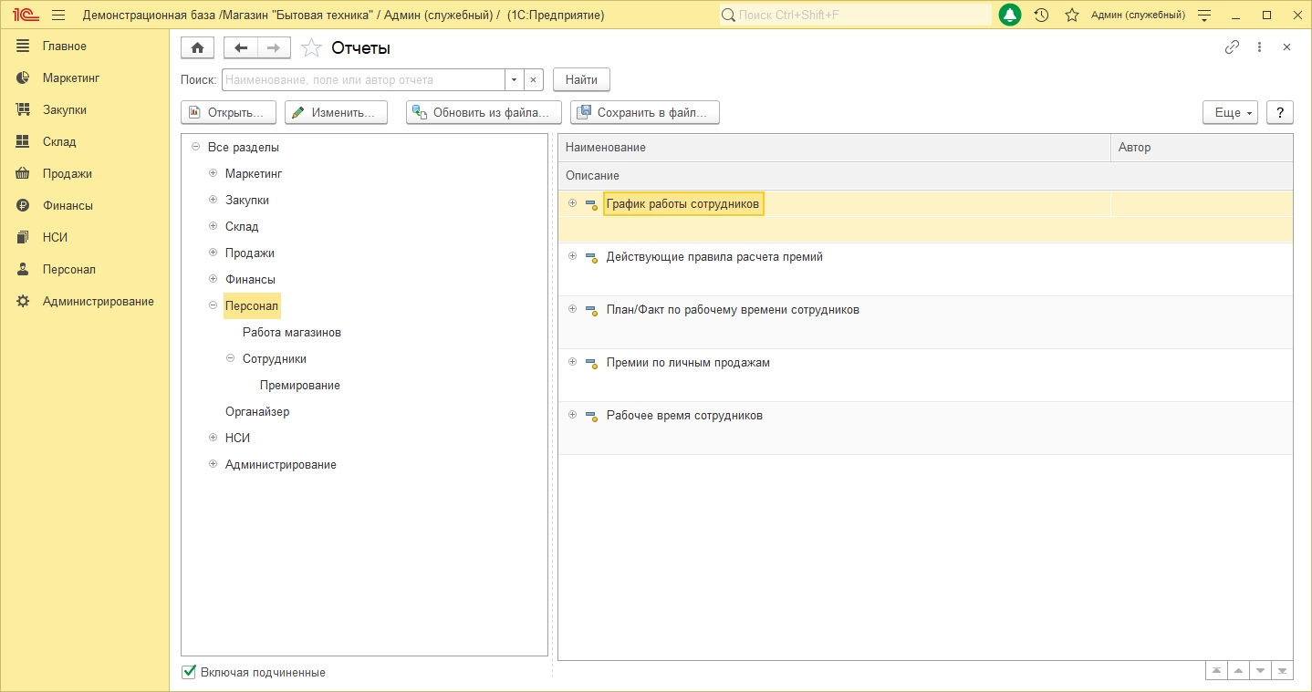Screen dimensions: 1312x692
Task: Select 'Премирование' in the sections tree
Action: tap(299, 386)
